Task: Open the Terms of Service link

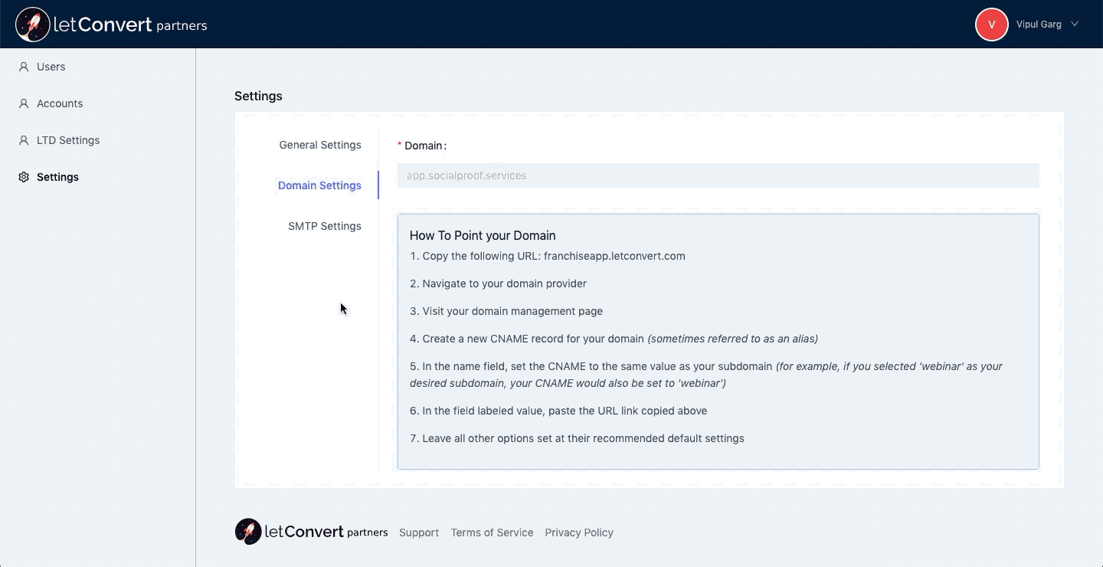Action: pyautogui.click(x=492, y=533)
